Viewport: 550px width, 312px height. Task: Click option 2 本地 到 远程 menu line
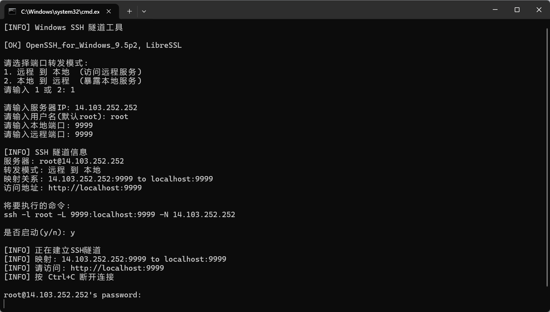(73, 81)
